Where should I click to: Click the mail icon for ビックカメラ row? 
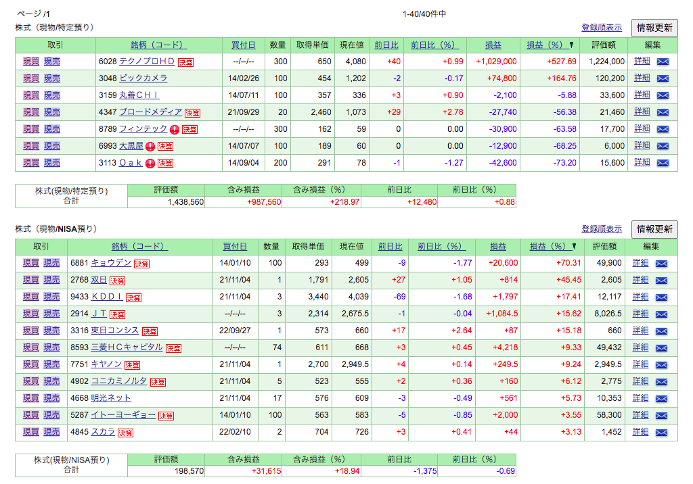pos(663,78)
